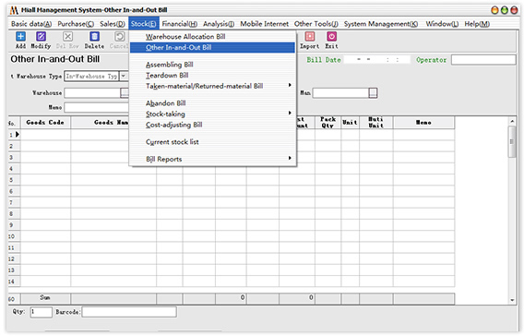Click the Warehouse input field
This screenshot has width=524, height=336.
tap(92, 93)
